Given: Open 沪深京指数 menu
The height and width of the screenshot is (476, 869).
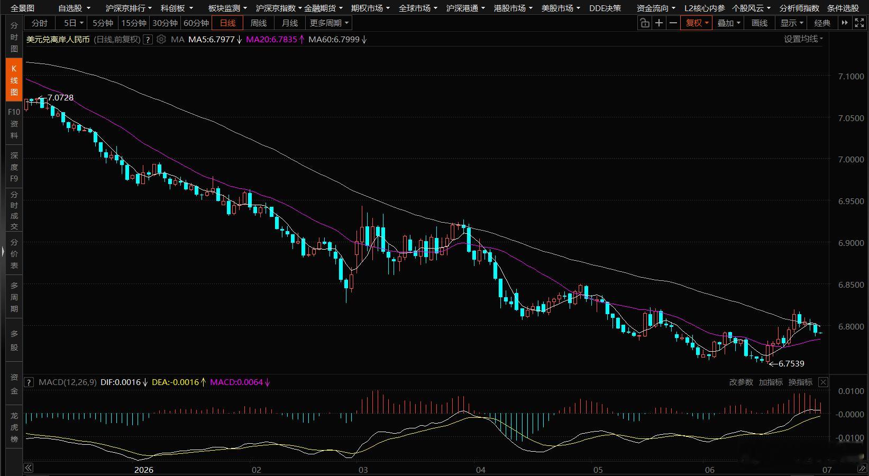Looking at the screenshot, I should tap(278, 8).
